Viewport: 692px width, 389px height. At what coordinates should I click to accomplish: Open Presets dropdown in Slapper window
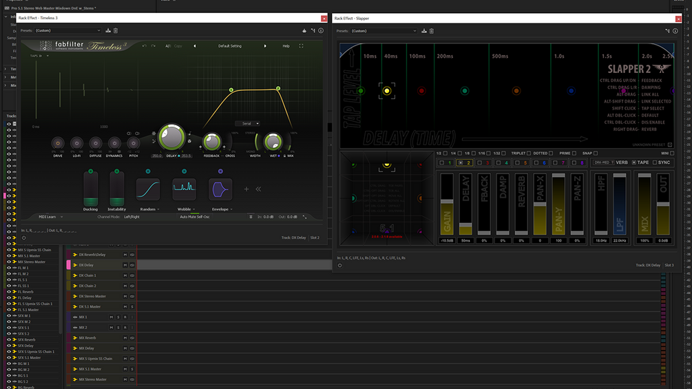(x=384, y=31)
